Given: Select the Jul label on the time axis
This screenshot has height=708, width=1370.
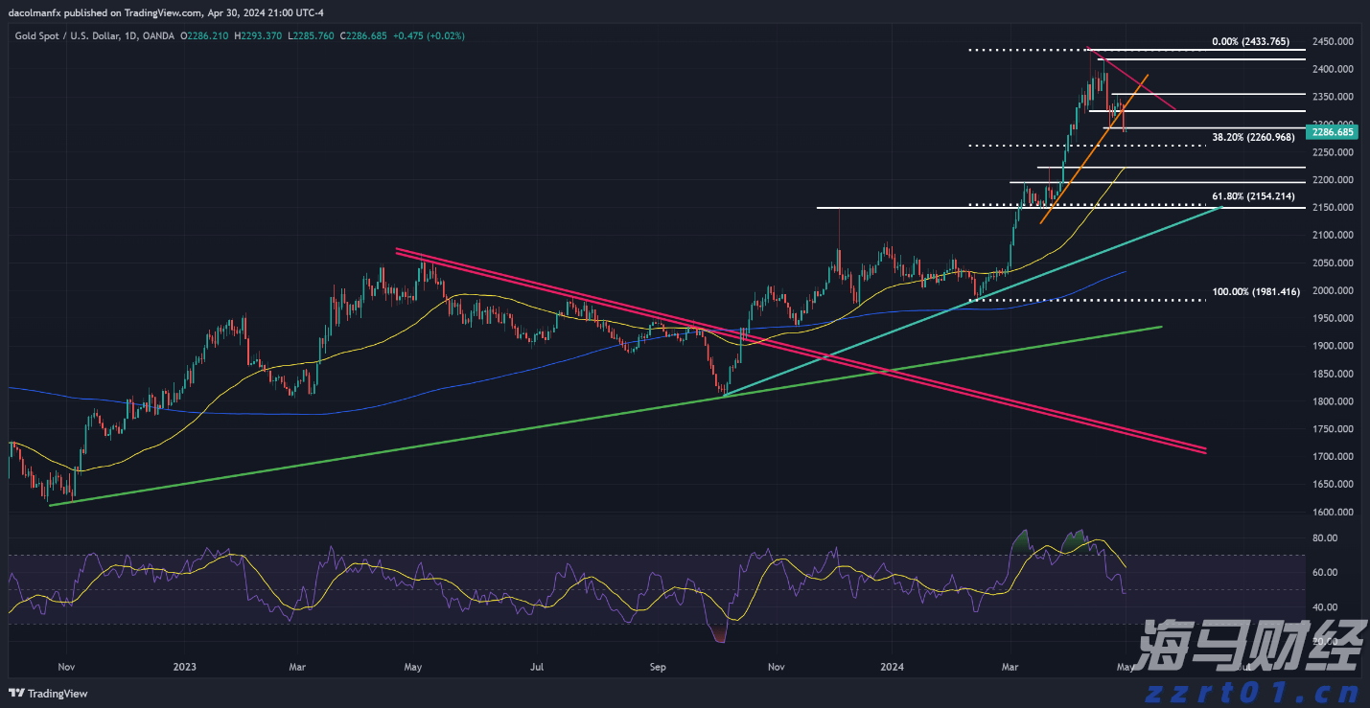Looking at the screenshot, I should [x=537, y=666].
